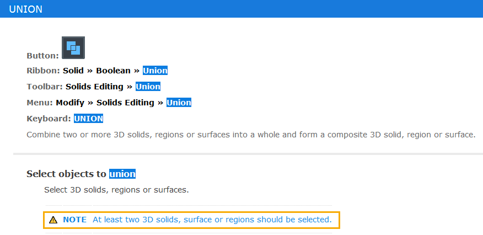
Task: Click Select 3D solids, regions or surfaces text
Action: (116, 190)
